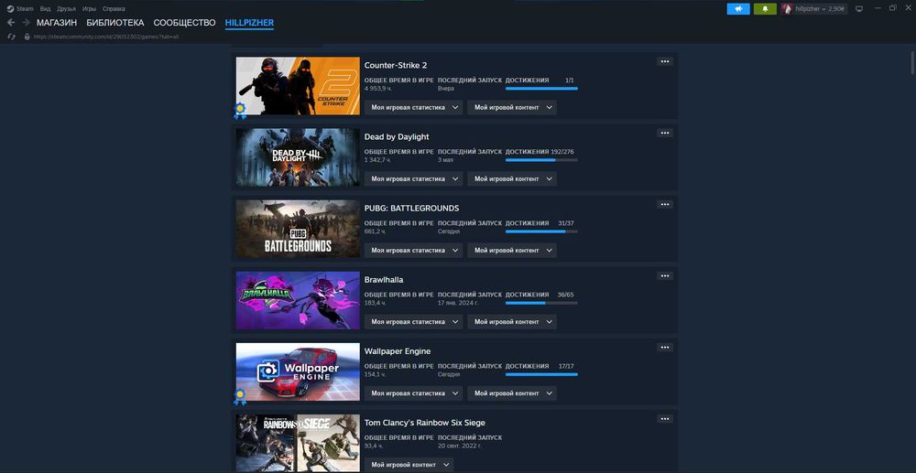Screen dimensions: 916x473
Task: Open Tom Clancy's Rainbow Six Siege title
Action: click(425, 423)
